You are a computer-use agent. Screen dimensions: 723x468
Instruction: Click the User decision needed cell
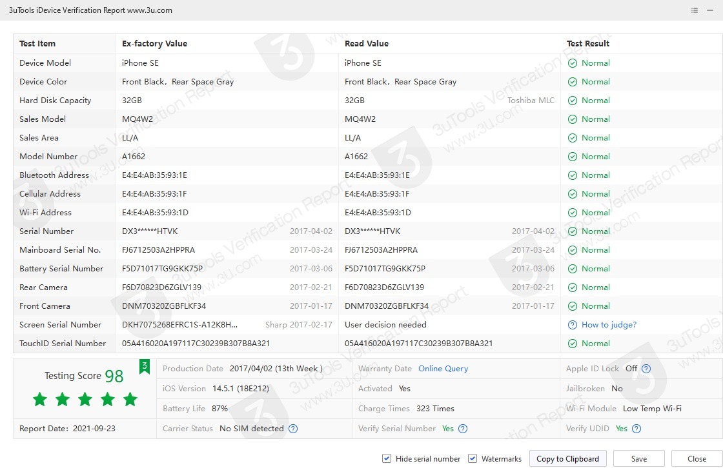[385, 325]
